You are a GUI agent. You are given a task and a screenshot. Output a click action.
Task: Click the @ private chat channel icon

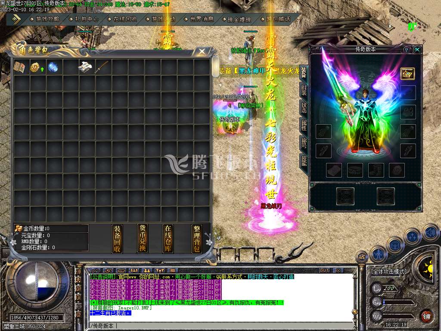(x=78, y=315)
